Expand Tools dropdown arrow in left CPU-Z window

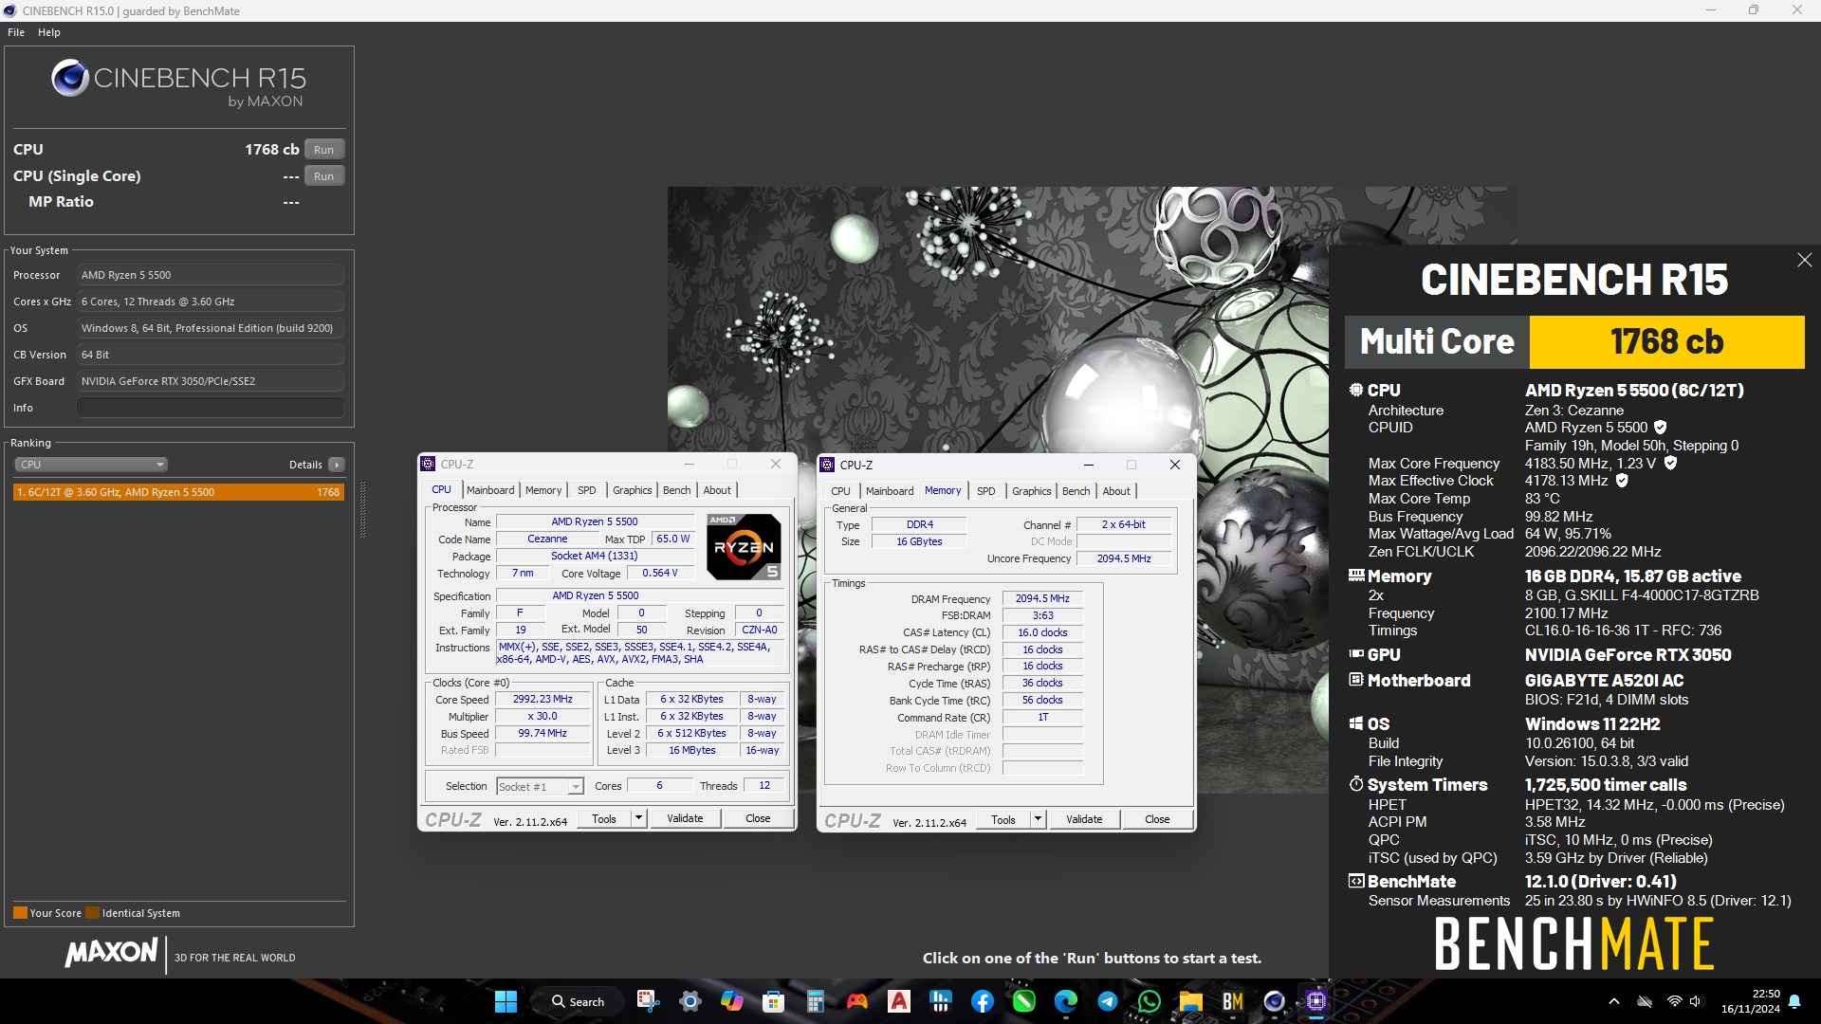tap(638, 819)
